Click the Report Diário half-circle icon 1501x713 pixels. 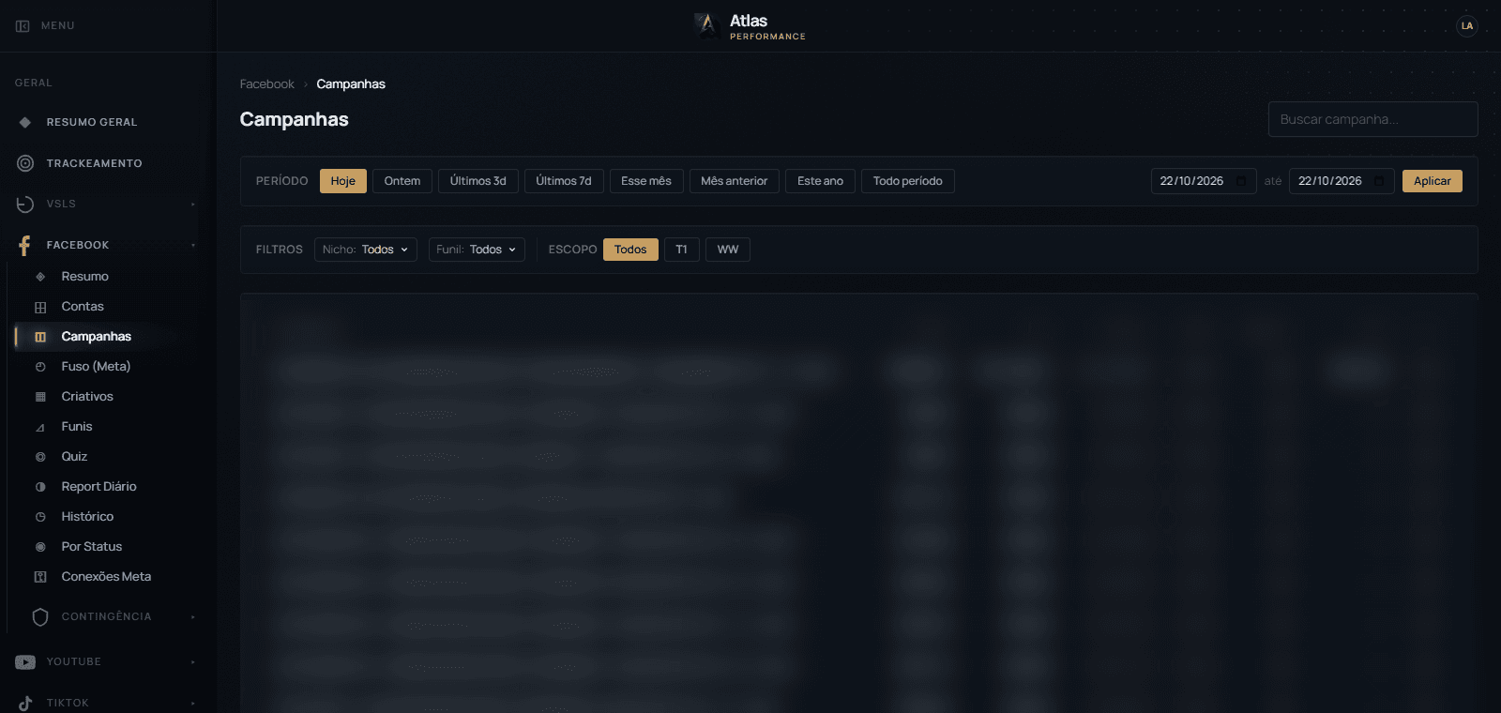[40, 487]
